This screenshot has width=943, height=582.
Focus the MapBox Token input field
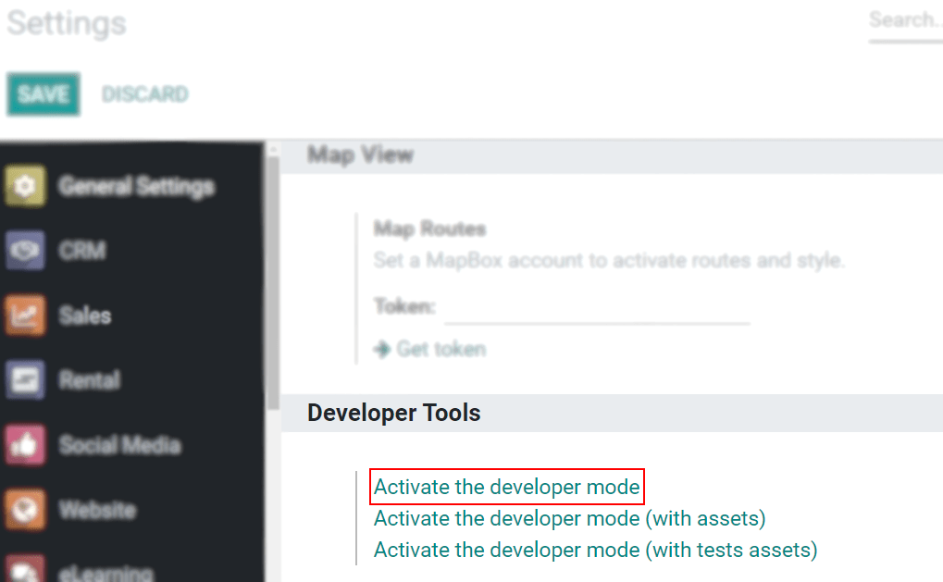coord(597,308)
